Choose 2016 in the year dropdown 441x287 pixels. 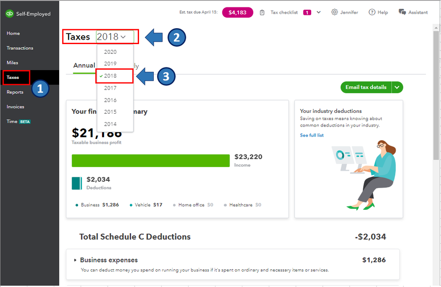pyautogui.click(x=110, y=100)
